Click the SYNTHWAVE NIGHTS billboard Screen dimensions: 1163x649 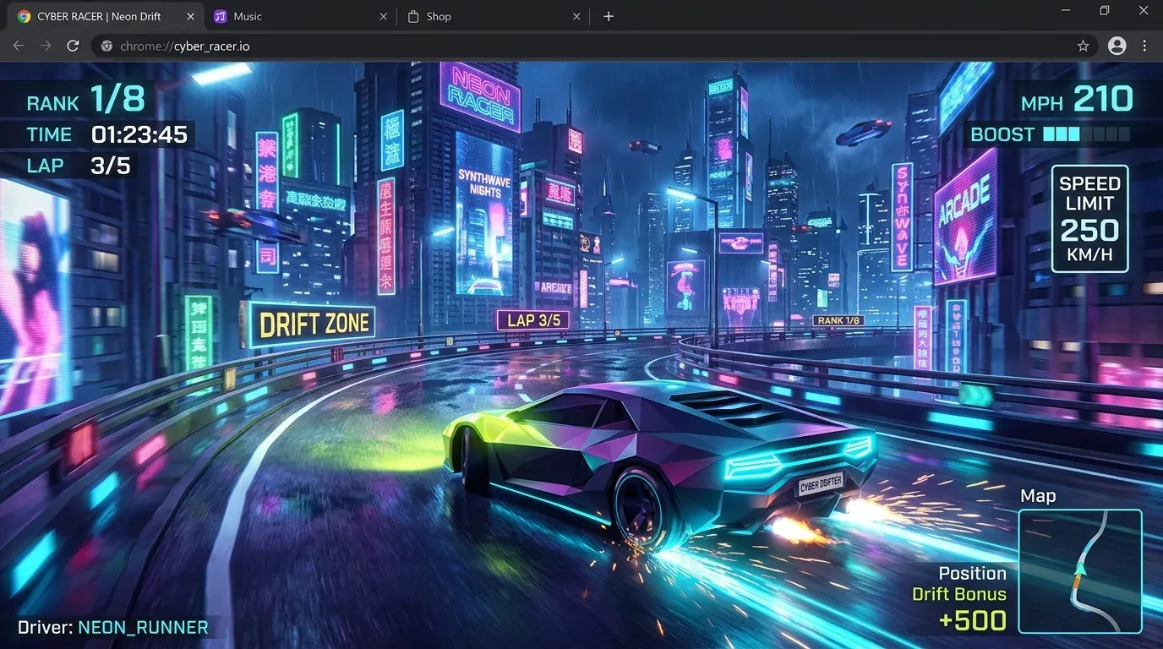click(x=485, y=213)
